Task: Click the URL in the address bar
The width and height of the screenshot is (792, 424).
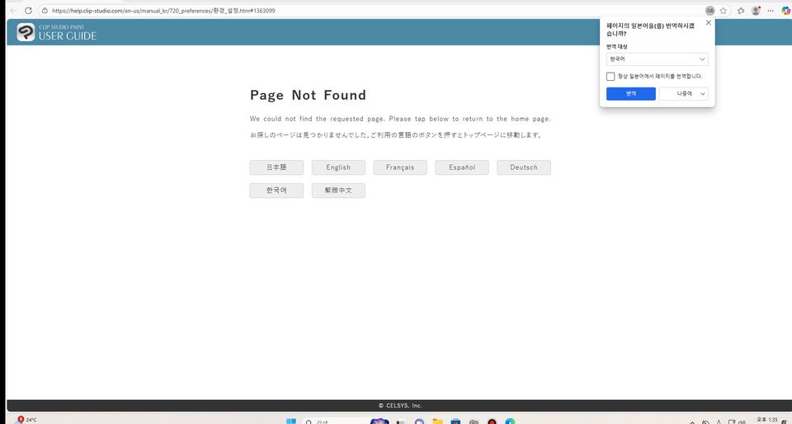Action: tap(163, 11)
